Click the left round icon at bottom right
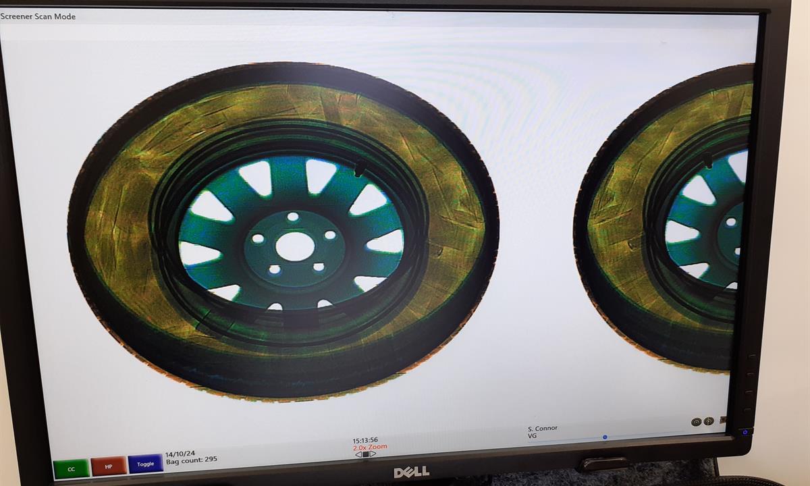Screen dimensions: 810x486 [696, 422]
